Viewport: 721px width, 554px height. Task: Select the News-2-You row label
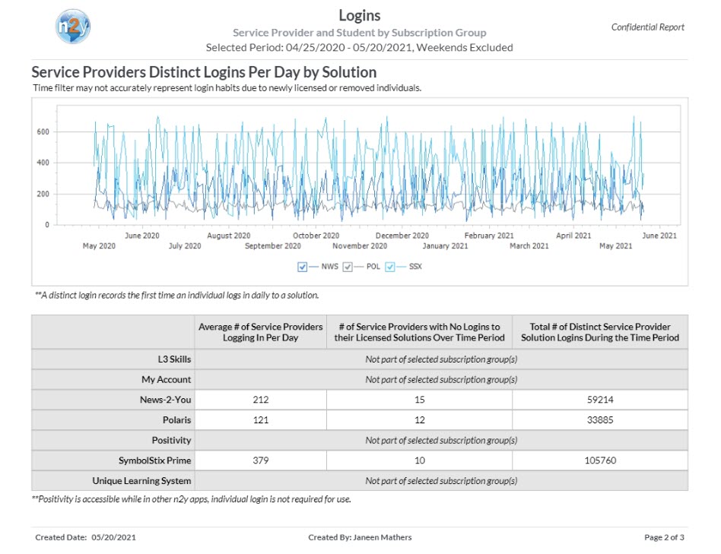[166, 400]
